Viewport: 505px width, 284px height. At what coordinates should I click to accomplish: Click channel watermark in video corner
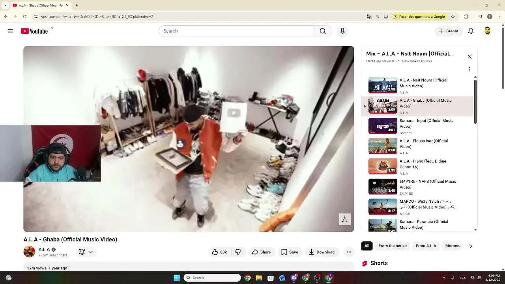[345, 219]
